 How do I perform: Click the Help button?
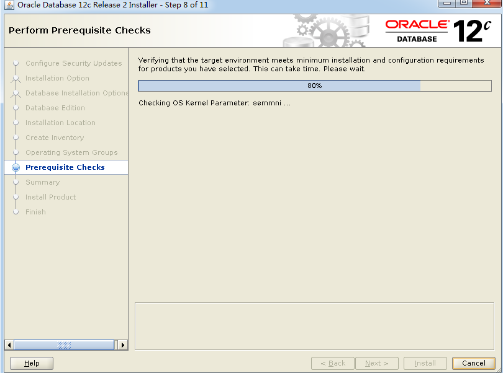tap(32, 363)
